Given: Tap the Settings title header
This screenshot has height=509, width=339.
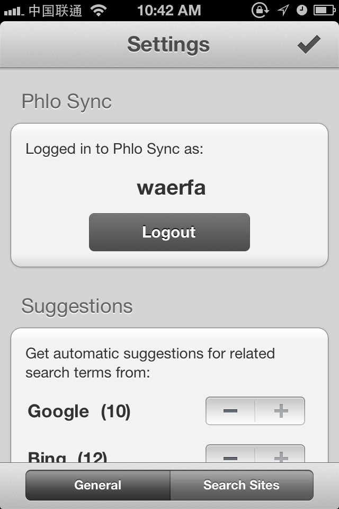Looking at the screenshot, I should (x=168, y=45).
